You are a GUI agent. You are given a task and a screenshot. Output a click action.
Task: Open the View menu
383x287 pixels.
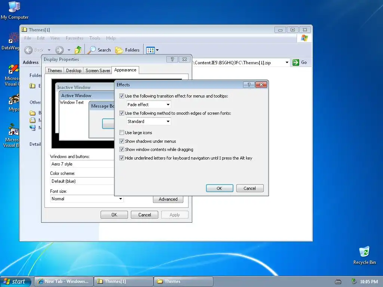(55, 38)
